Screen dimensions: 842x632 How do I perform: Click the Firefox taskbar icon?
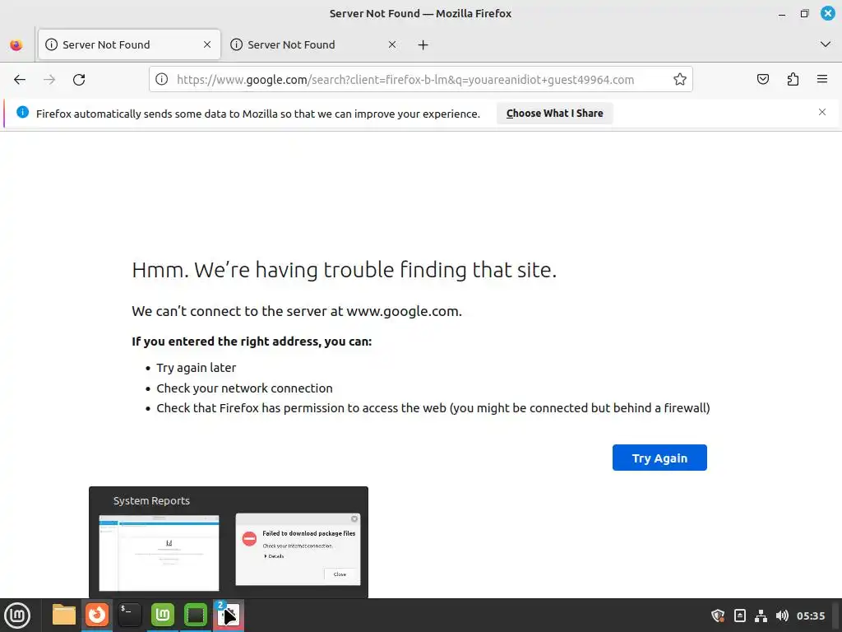[x=97, y=615]
